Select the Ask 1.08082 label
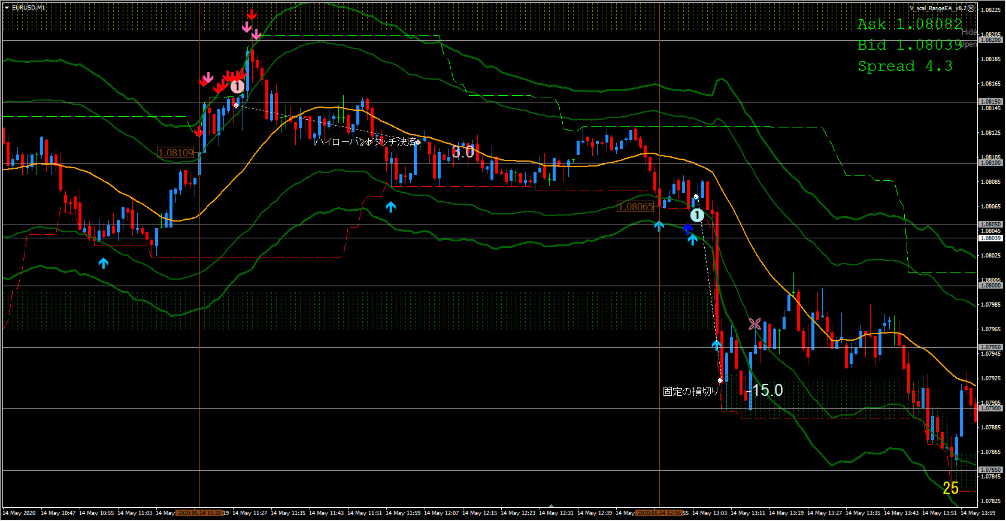The height and width of the screenshot is (521, 1006). tap(910, 24)
